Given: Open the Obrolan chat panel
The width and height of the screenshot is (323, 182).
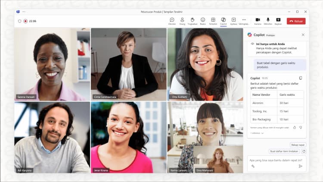Looking at the screenshot, I should (x=172, y=21).
